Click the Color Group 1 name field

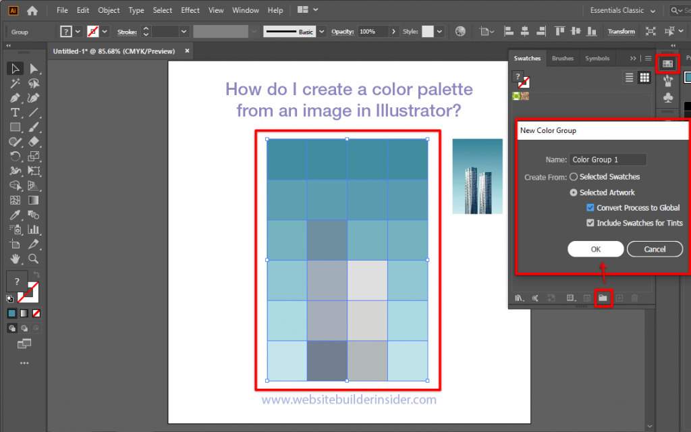coord(607,160)
